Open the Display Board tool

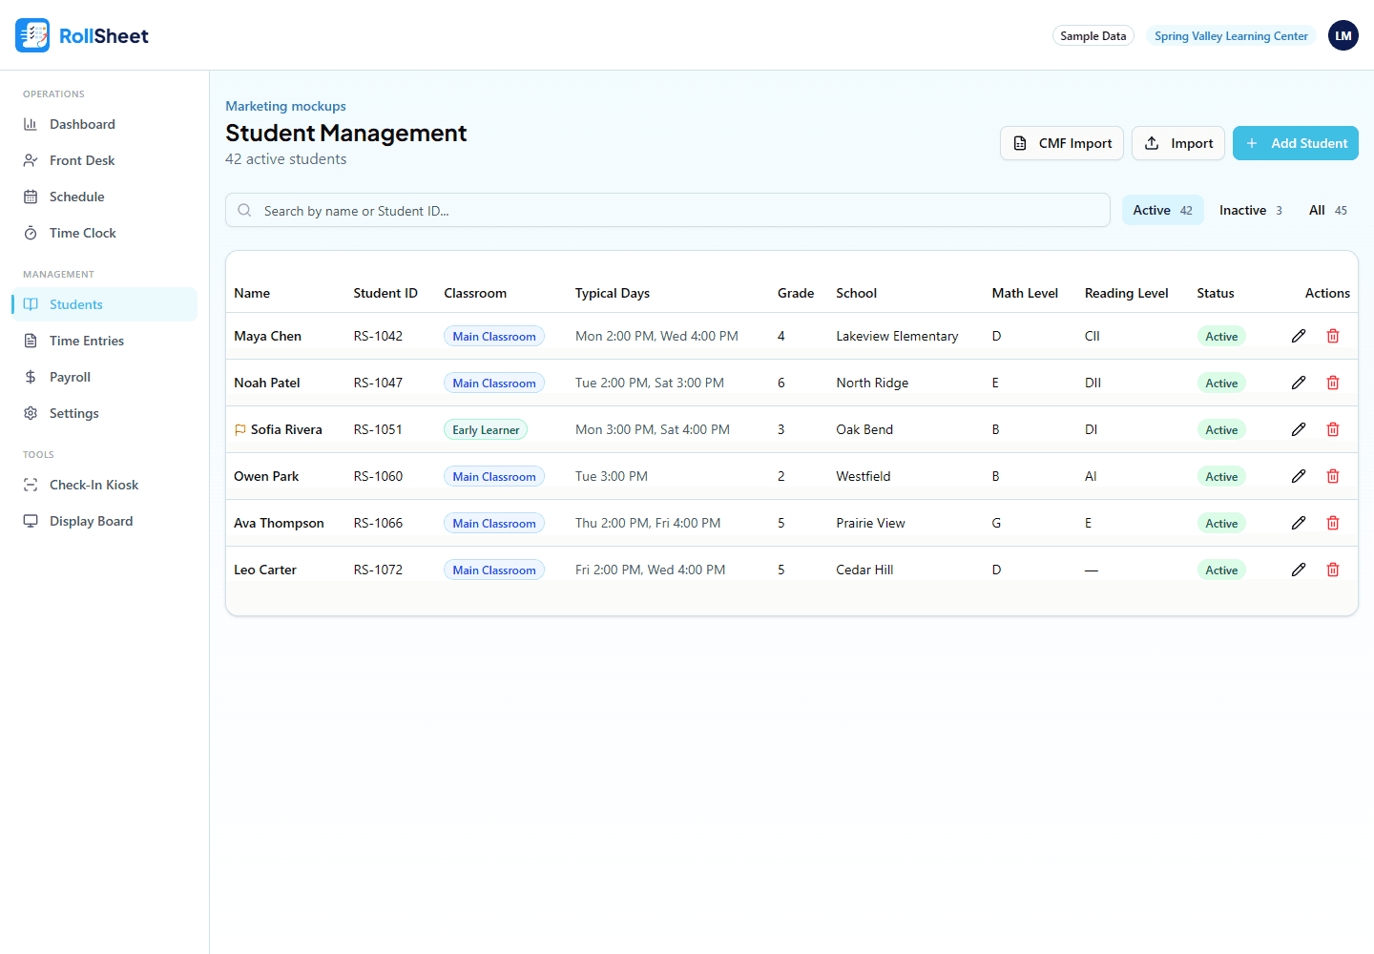pyautogui.click(x=105, y=521)
